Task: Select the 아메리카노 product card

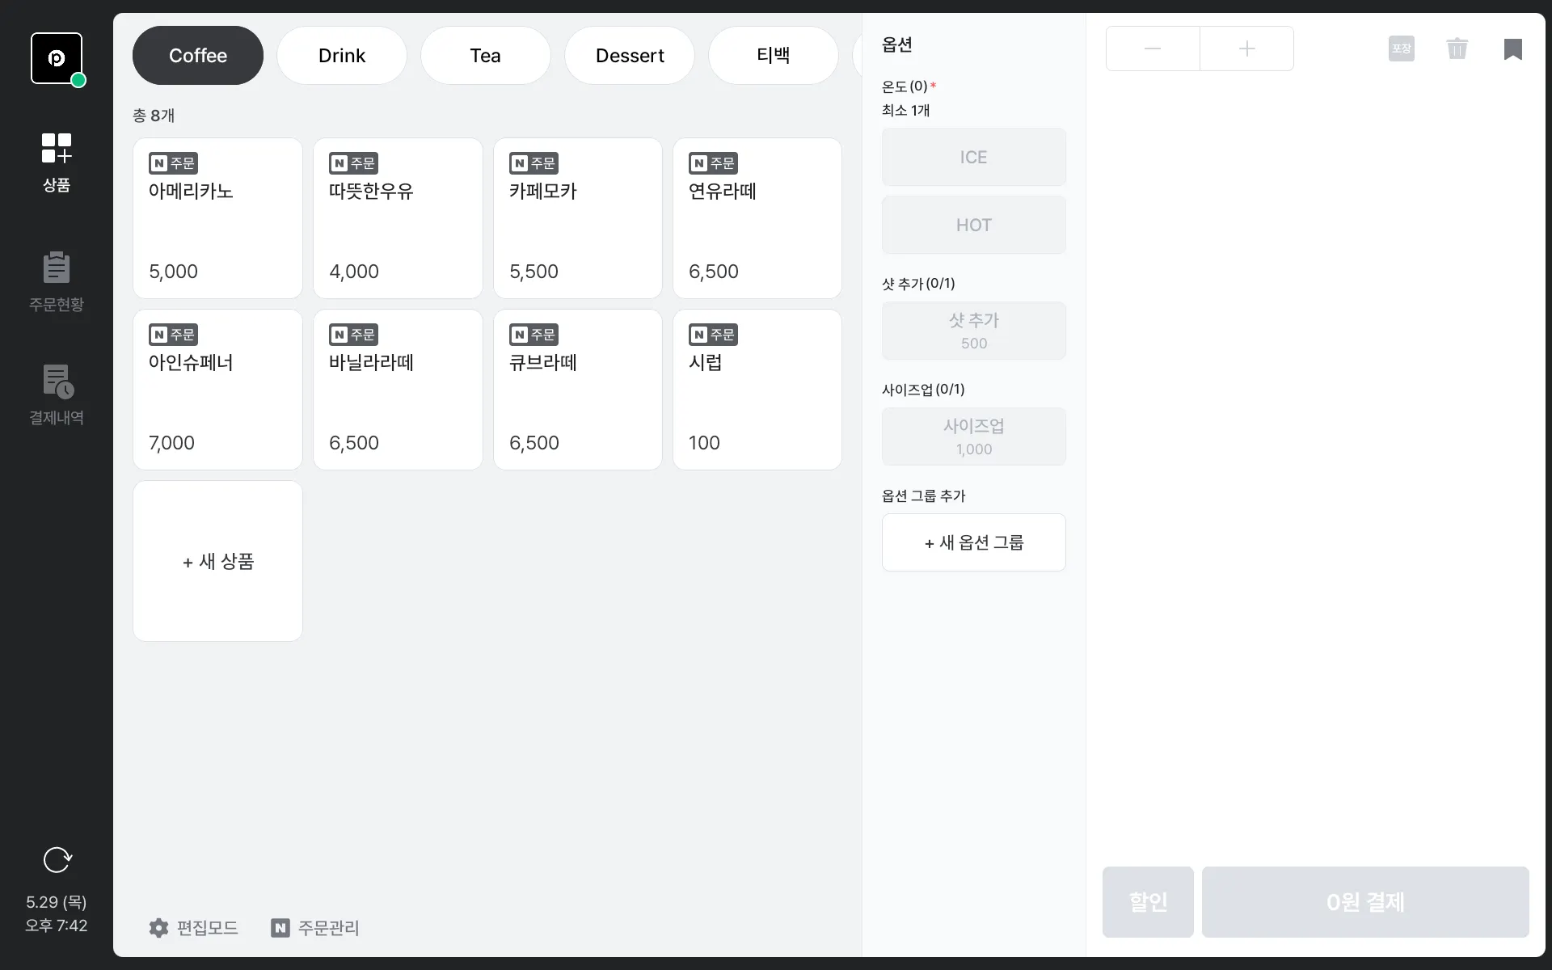Action: tap(217, 218)
